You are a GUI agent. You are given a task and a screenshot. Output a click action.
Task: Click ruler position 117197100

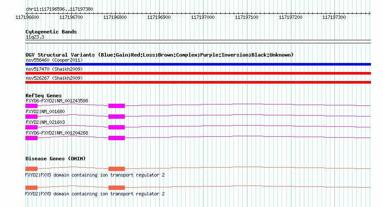(247, 17)
